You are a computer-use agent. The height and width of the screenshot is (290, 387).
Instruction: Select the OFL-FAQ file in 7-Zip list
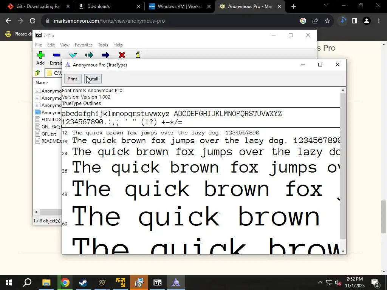coord(48,127)
